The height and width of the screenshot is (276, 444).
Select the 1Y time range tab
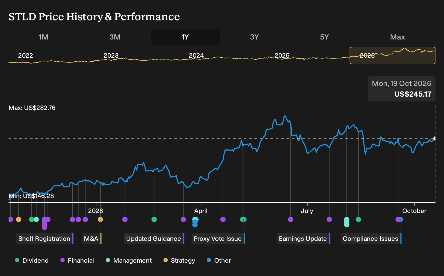[185, 37]
